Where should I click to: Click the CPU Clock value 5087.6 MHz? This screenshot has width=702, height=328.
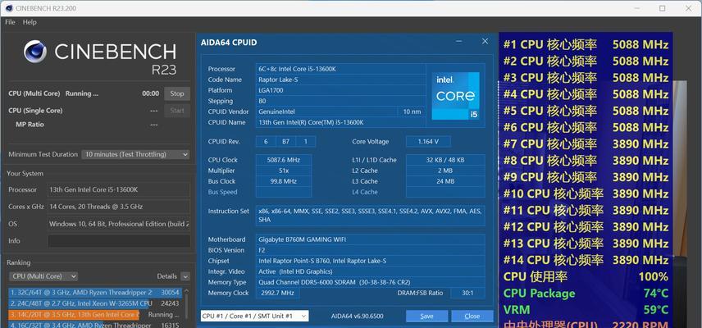[x=284, y=160]
